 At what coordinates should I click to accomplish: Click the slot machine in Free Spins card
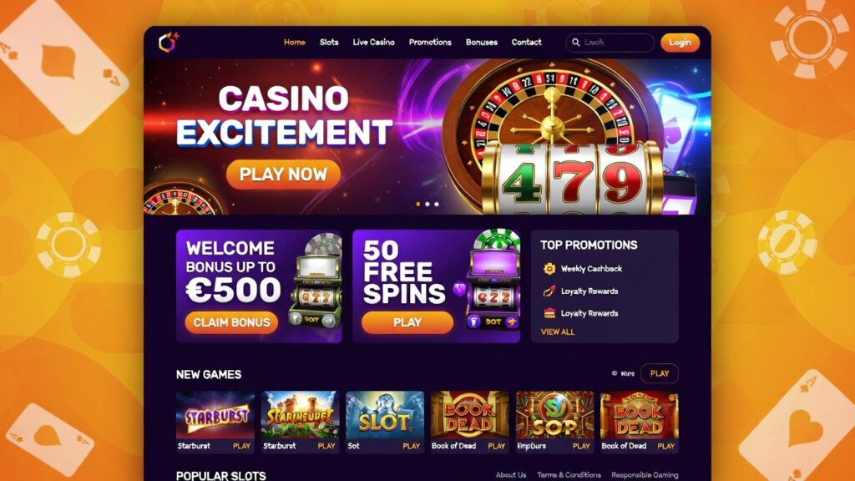(x=493, y=284)
